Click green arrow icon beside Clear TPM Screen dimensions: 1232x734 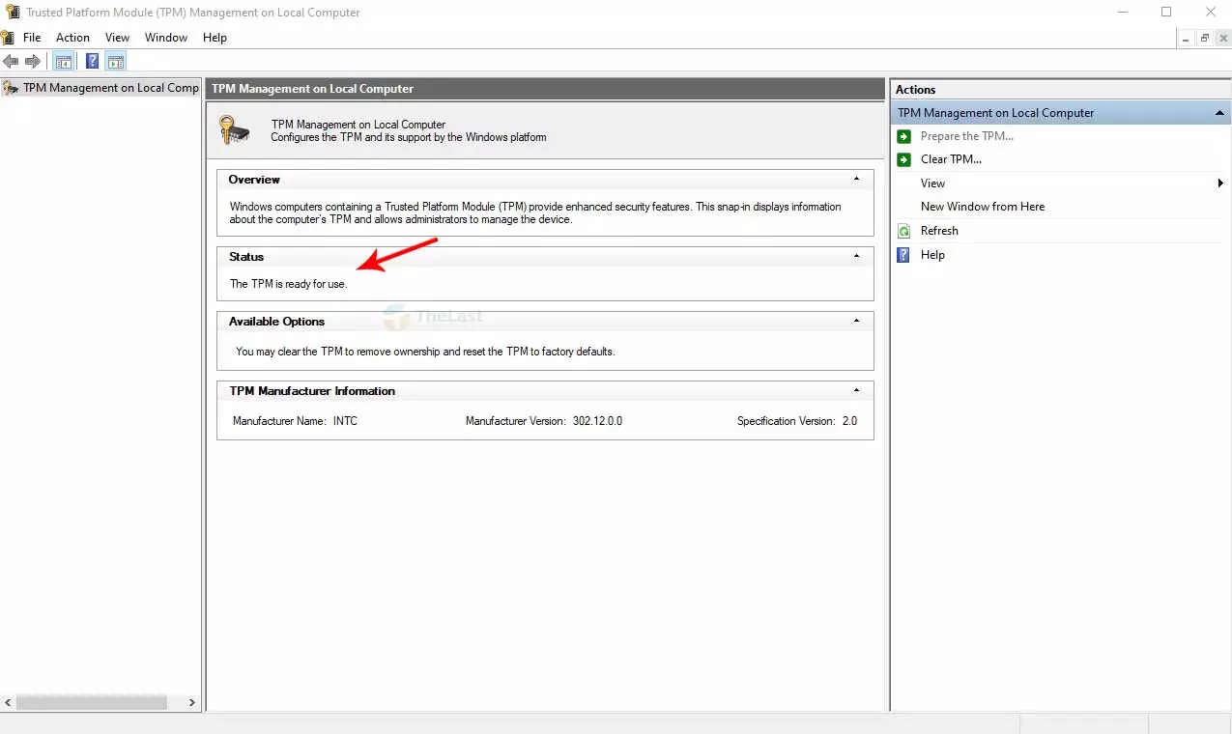tap(904, 159)
